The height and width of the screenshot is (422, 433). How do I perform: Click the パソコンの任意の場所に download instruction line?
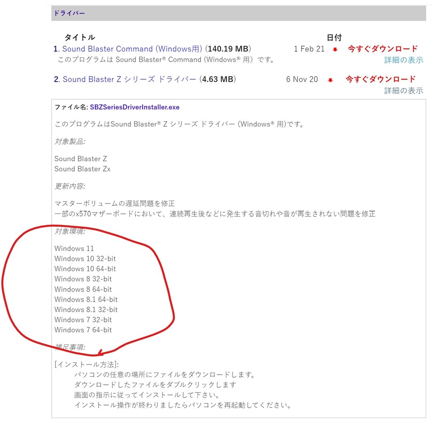coord(164,375)
